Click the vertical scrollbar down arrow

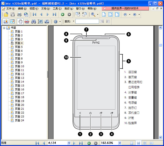pos(160,137)
